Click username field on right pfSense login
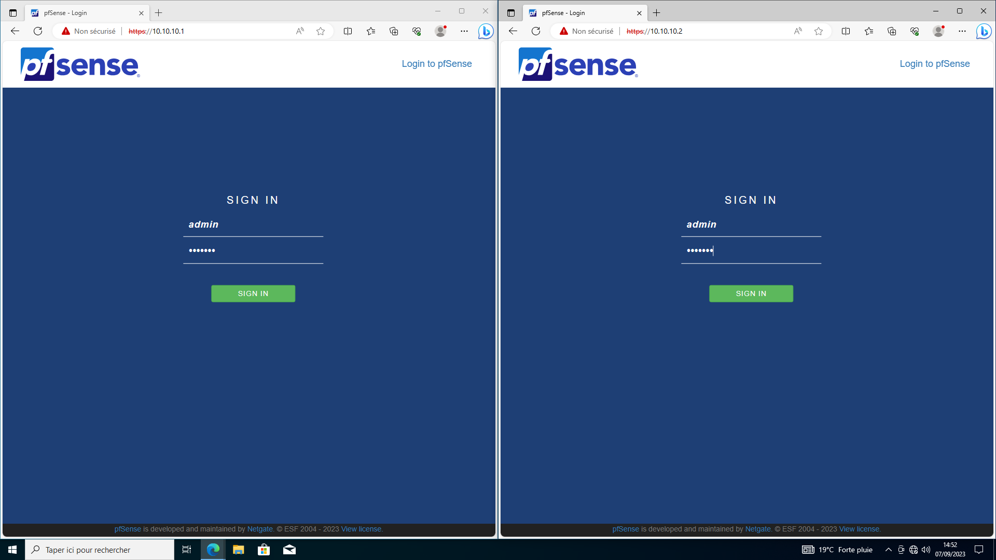 click(x=751, y=225)
